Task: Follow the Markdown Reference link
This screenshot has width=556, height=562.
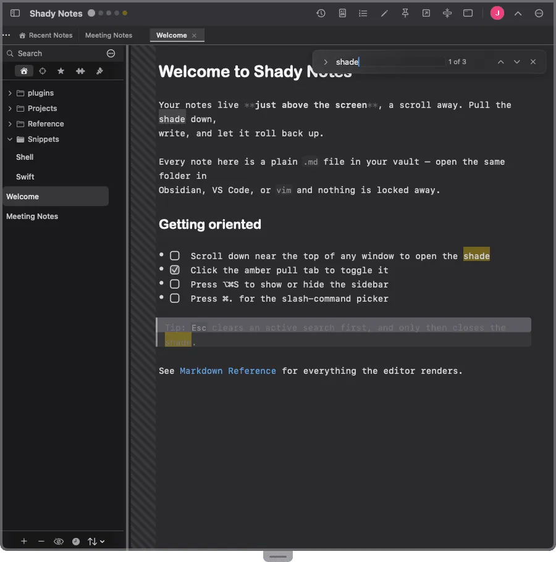Action: (228, 371)
